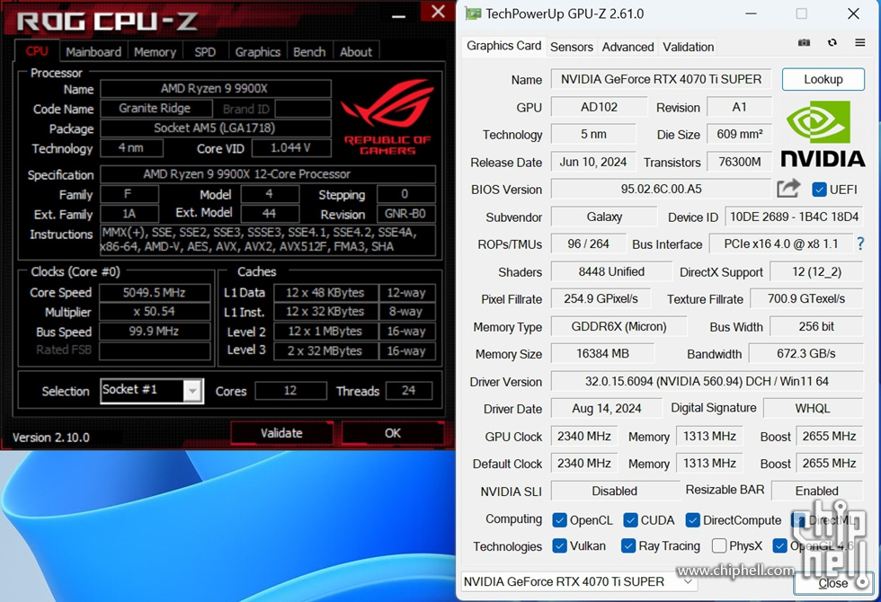
Task: Open the Bench tab
Action: tap(309, 52)
